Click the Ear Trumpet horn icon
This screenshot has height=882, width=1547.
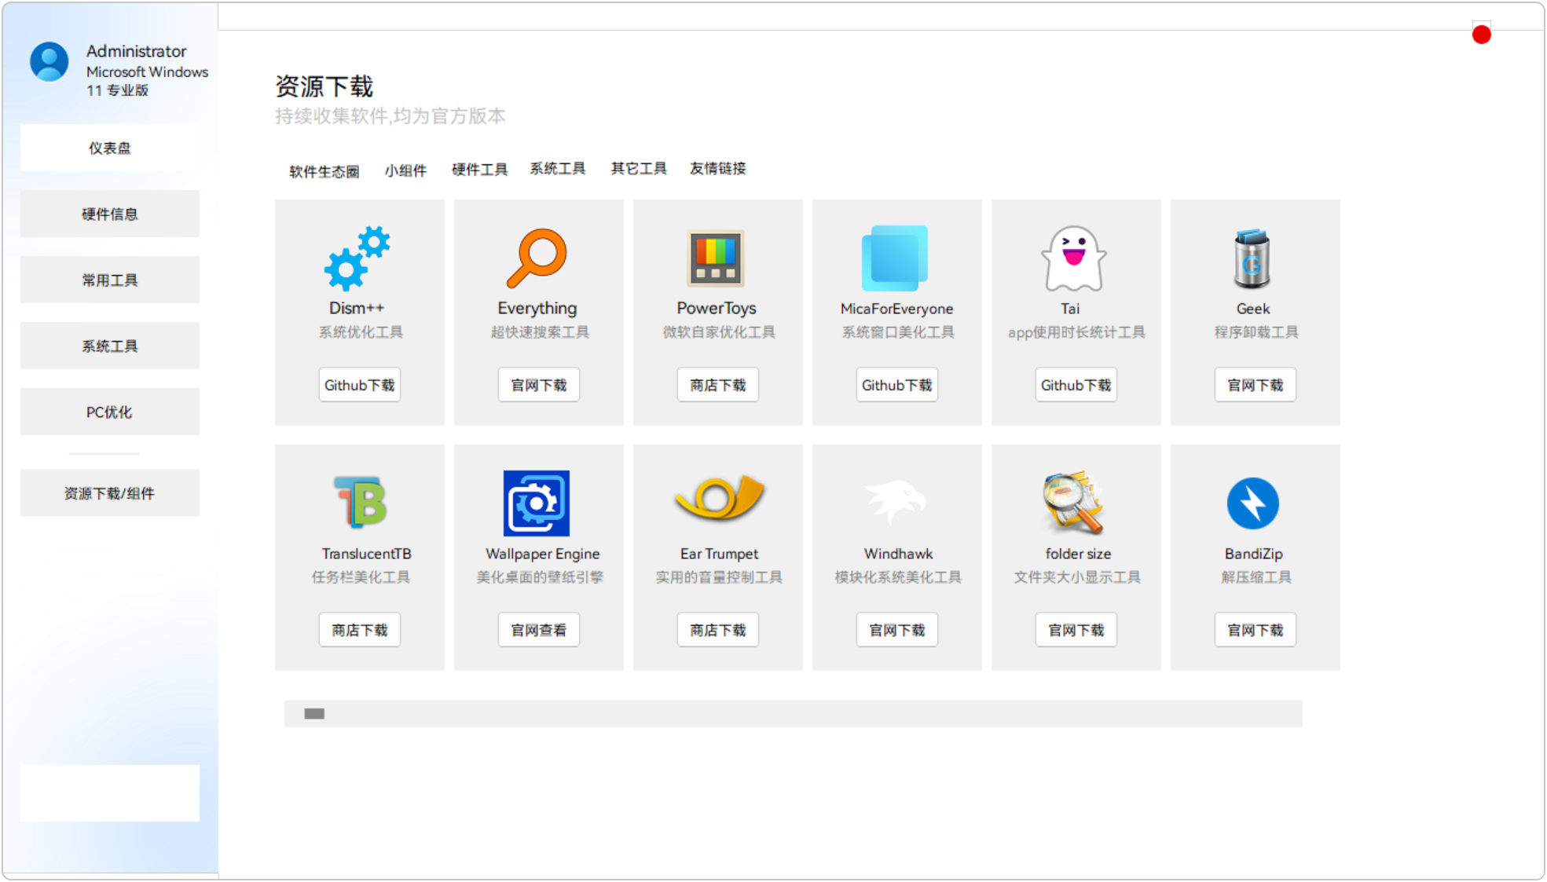[x=719, y=498]
